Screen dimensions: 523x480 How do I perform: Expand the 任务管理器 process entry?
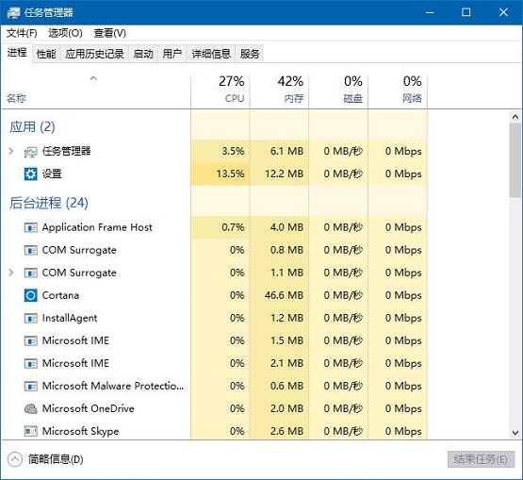(x=11, y=151)
